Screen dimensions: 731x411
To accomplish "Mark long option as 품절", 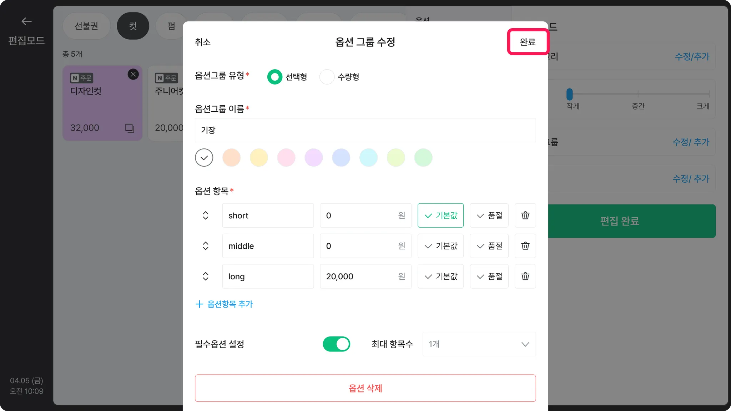I will point(489,276).
